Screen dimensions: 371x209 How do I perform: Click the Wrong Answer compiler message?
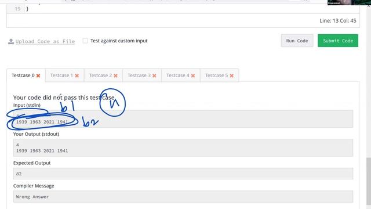32,197
